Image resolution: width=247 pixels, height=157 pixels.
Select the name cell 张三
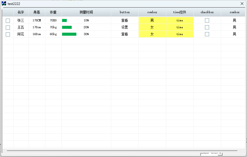coord(21,20)
